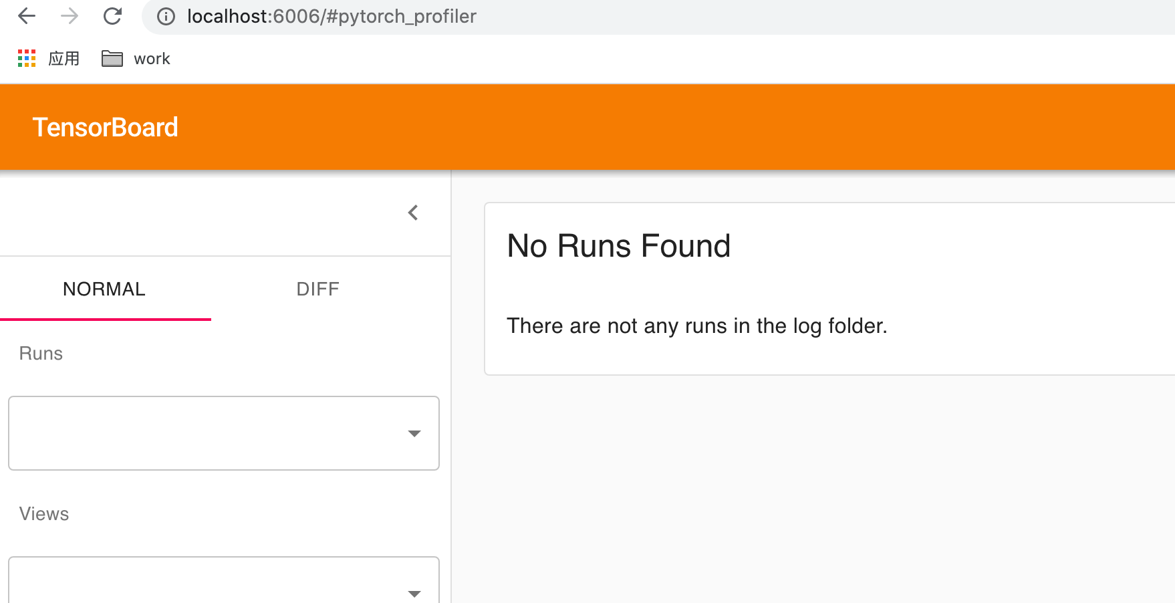Collapse the sidebar using the chevron icon
The width and height of the screenshot is (1175, 603).
(413, 212)
